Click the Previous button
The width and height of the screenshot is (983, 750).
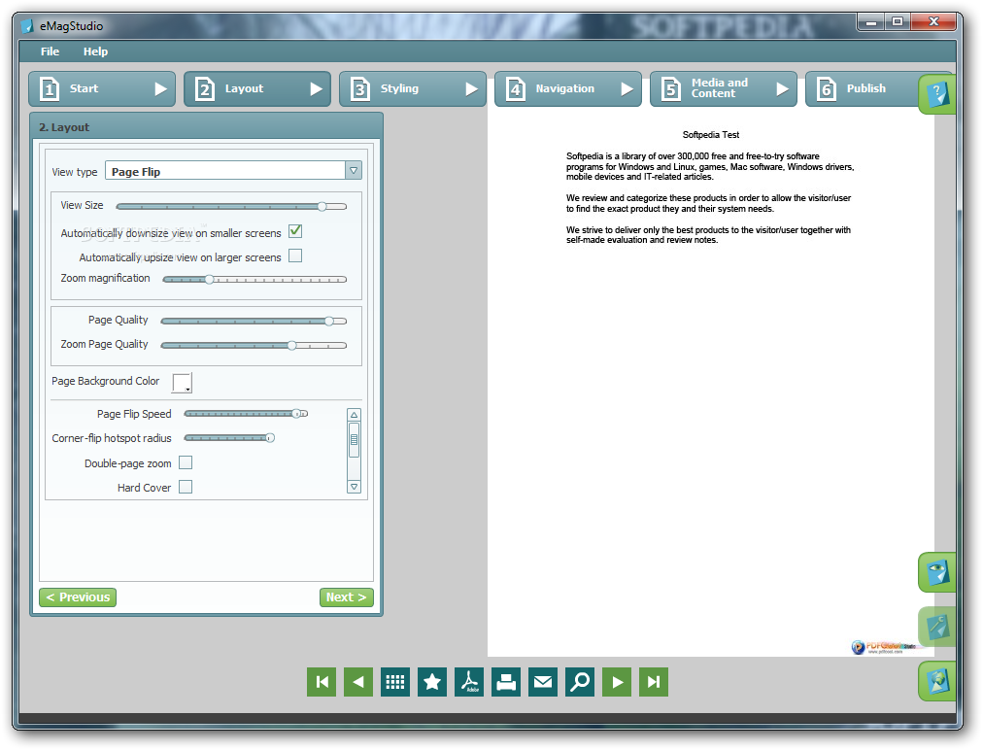click(78, 597)
